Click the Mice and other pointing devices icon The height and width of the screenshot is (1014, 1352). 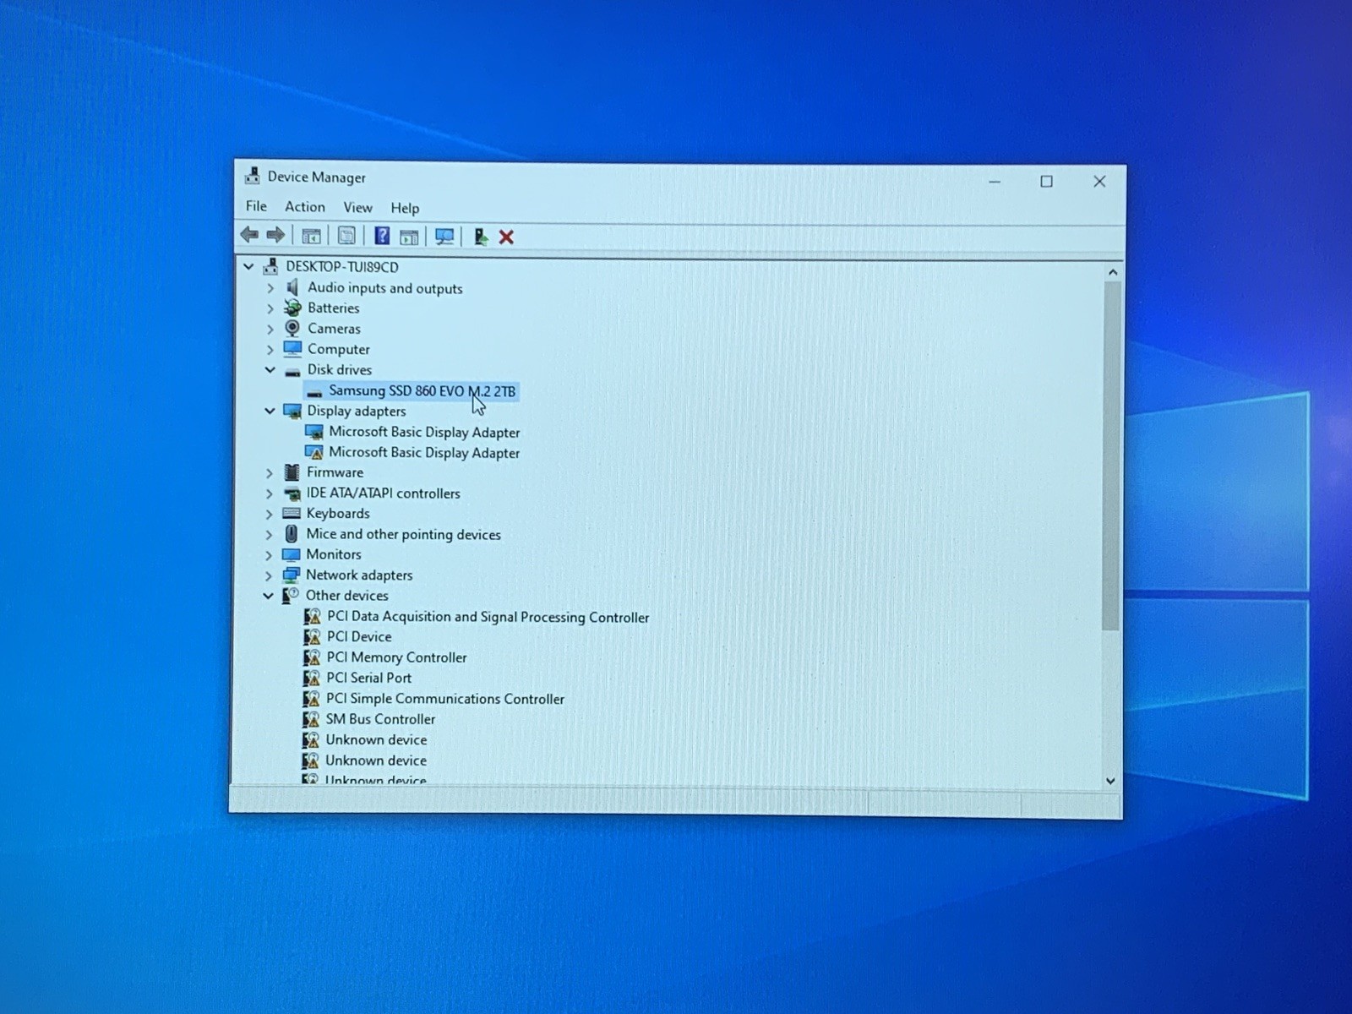coord(292,534)
